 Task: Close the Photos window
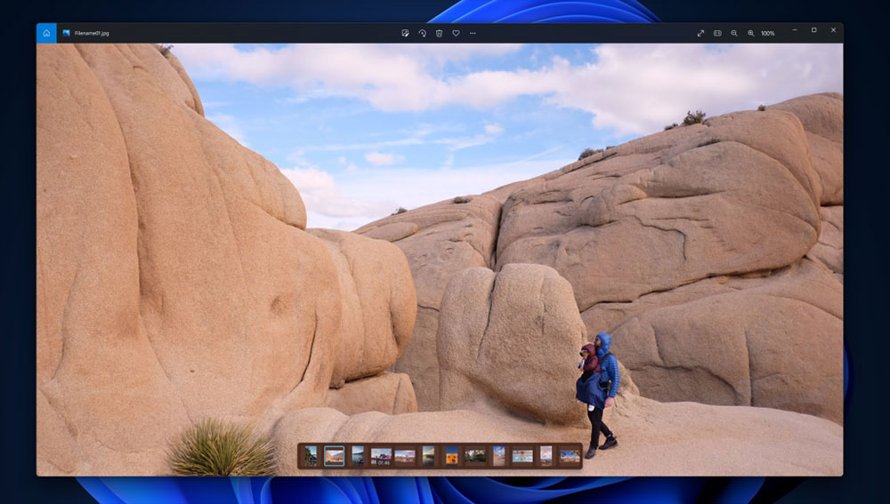pos(833,30)
